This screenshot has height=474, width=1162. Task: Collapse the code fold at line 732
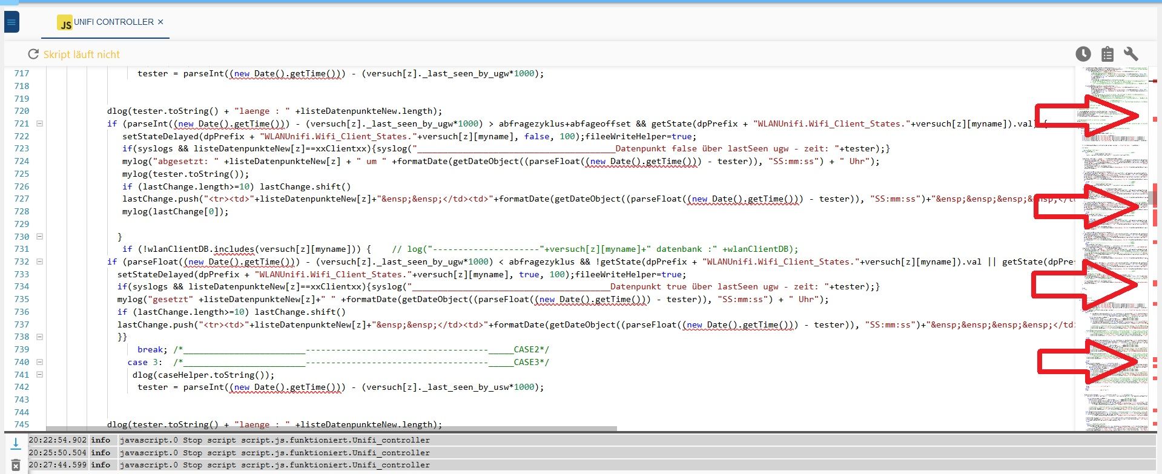pyautogui.click(x=40, y=262)
